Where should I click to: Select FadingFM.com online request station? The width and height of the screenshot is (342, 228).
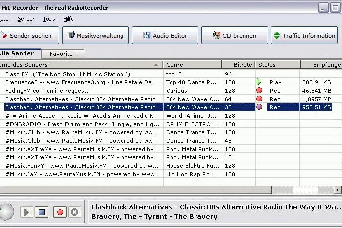click(47, 91)
